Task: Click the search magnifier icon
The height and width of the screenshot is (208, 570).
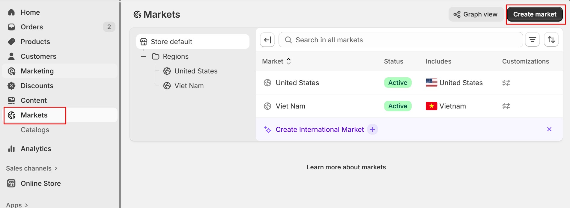Action: tap(288, 40)
